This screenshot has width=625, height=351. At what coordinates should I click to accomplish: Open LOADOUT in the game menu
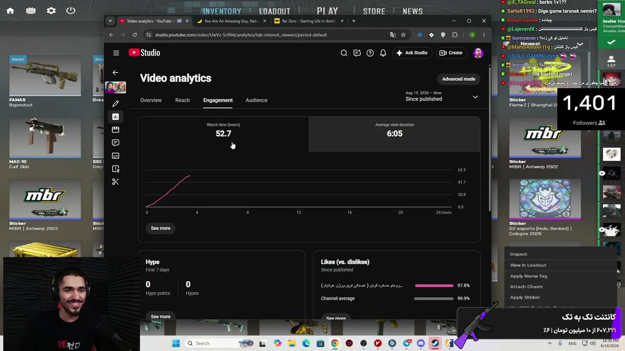(x=274, y=11)
